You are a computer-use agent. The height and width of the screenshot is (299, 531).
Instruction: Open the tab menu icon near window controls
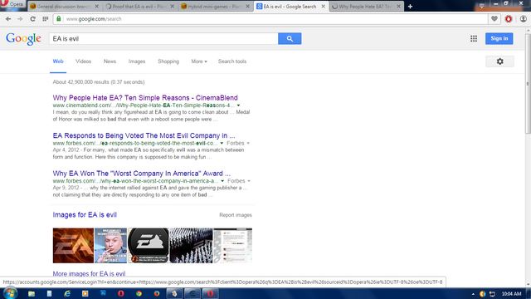[481, 6]
